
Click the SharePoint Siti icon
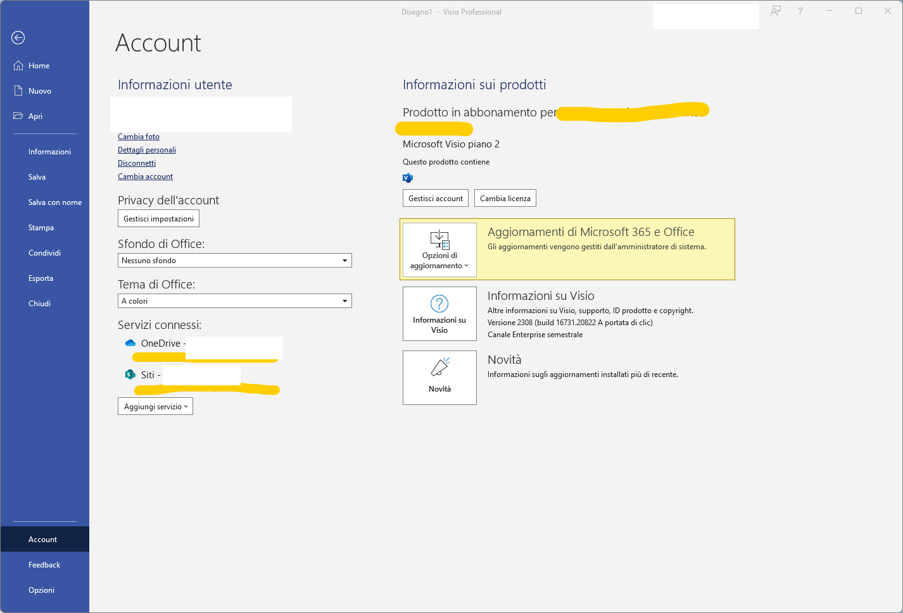tap(130, 375)
